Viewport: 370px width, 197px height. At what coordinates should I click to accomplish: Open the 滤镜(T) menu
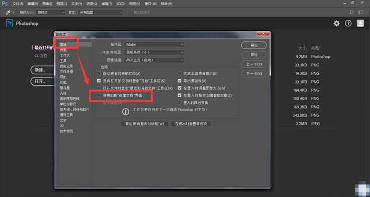106,4
